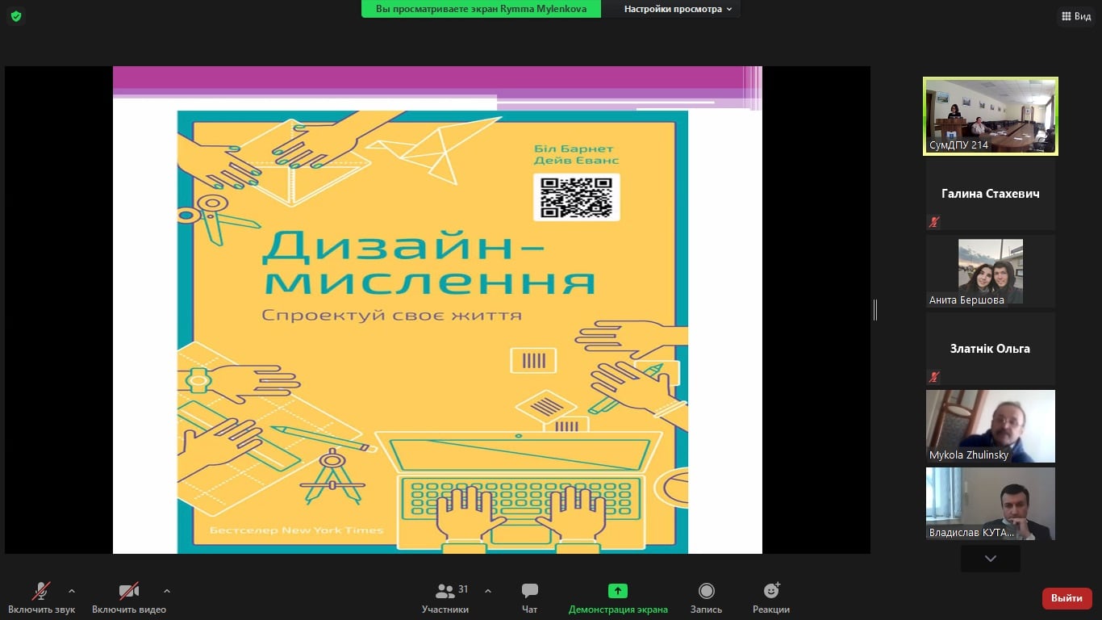
Task: Click the Дизайн-мислення title on the slide
Action: pyautogui.click(x=428, y=263)
